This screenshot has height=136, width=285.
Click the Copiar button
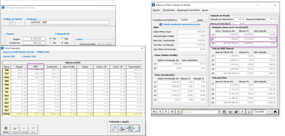(x=200, y=20)
